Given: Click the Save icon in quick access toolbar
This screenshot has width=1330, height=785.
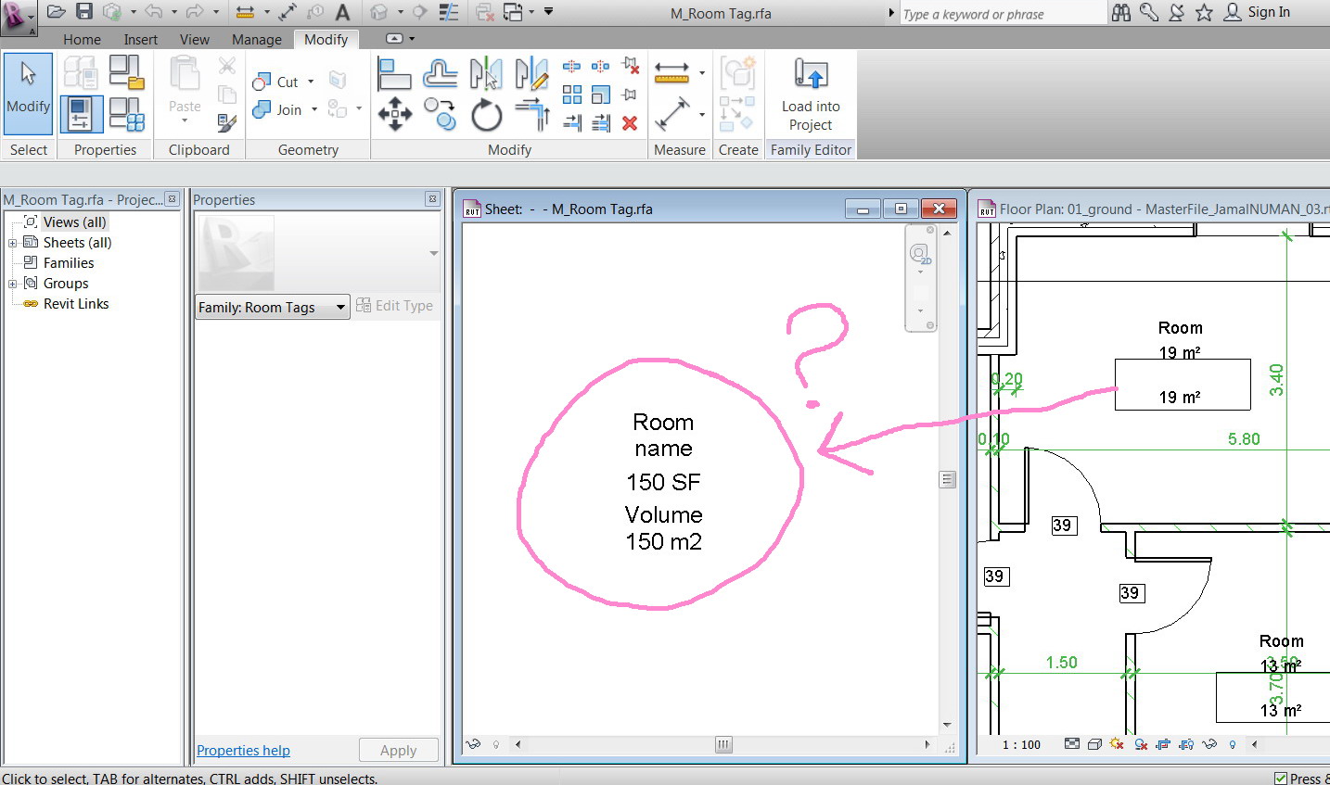Looking at the screenshot, I should (x=83, y=12).
